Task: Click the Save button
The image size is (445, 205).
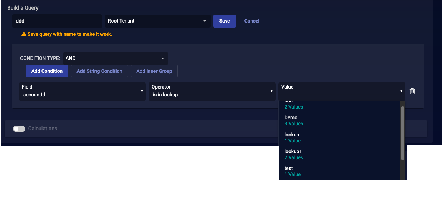Action: [x=224, y=21]
